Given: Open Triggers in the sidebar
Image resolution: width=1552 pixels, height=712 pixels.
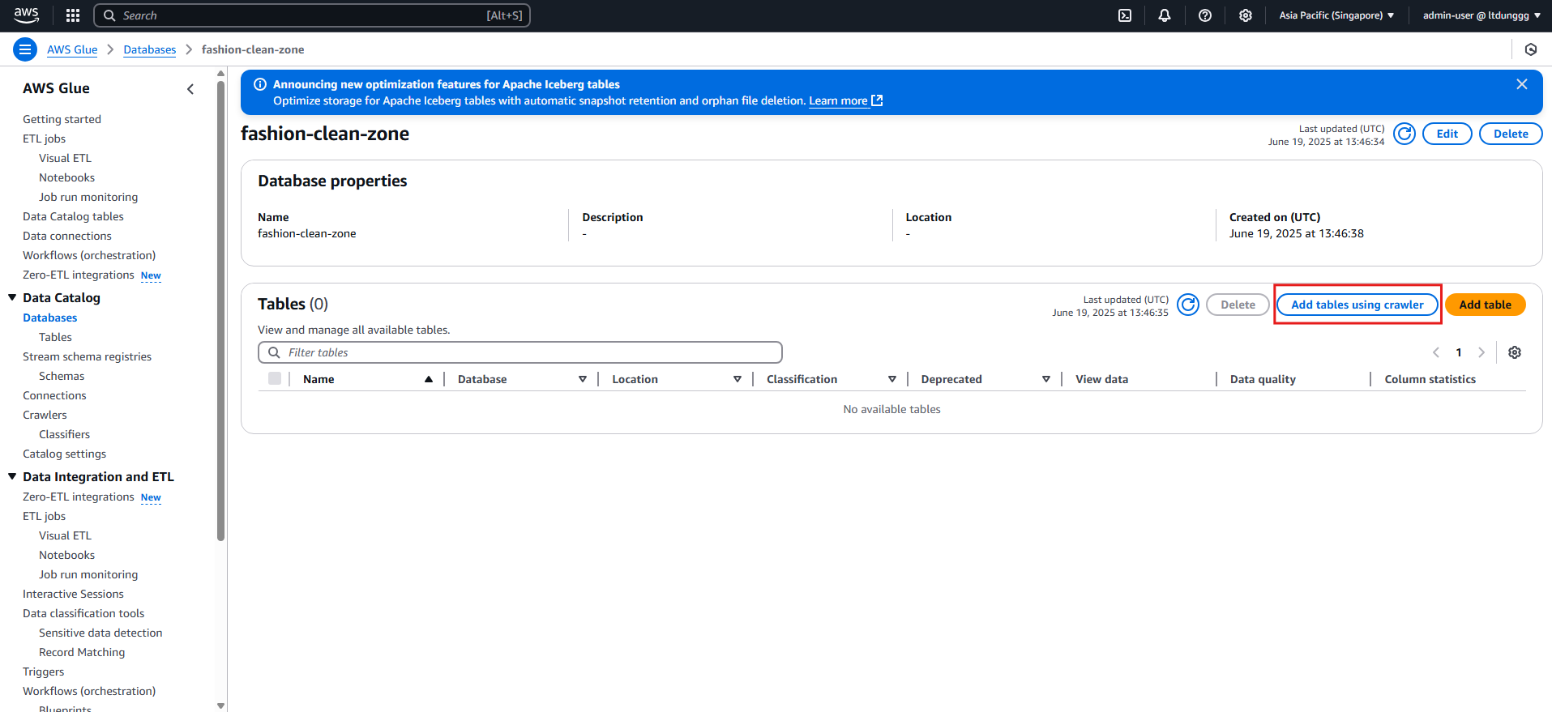Looking at the screenshot, I should [x=44, y=671].
